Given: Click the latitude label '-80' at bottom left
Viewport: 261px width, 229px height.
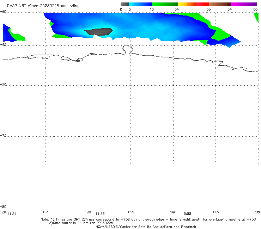Looking at the screenshot, I should pos(3,206).
